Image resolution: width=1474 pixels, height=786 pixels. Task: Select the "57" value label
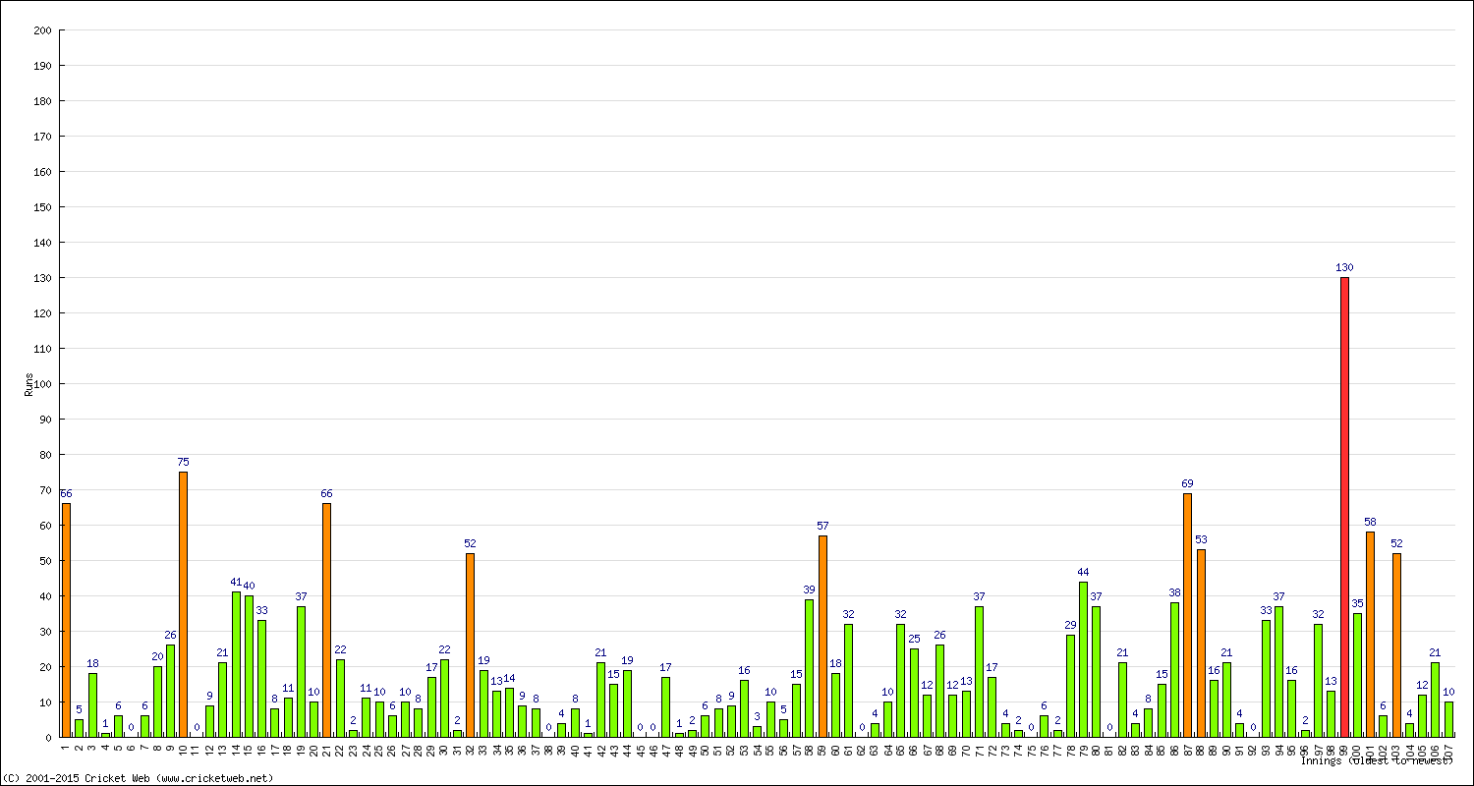(x=822, y=526)
